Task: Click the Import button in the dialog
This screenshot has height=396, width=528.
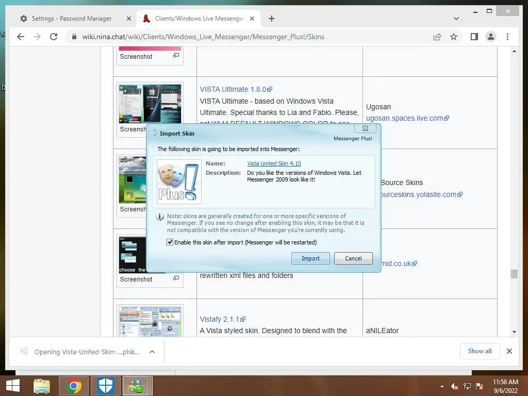Action: tap(310, 258)
